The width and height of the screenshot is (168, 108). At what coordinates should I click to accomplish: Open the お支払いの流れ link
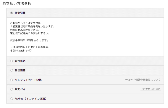click(x=150, y=89)
